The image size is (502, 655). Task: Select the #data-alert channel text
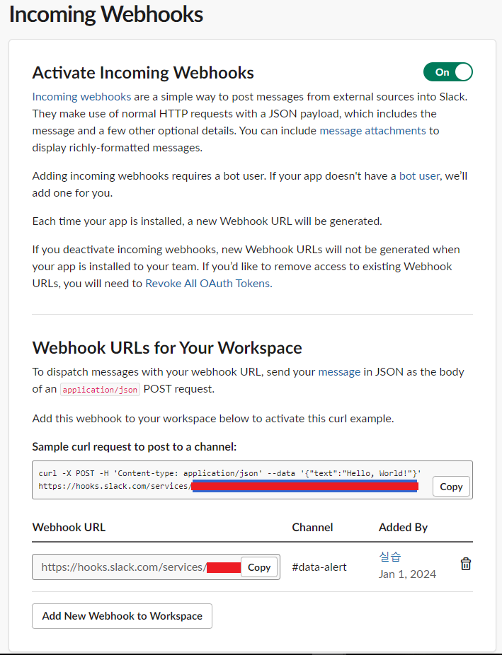click(x=319, y=567)
